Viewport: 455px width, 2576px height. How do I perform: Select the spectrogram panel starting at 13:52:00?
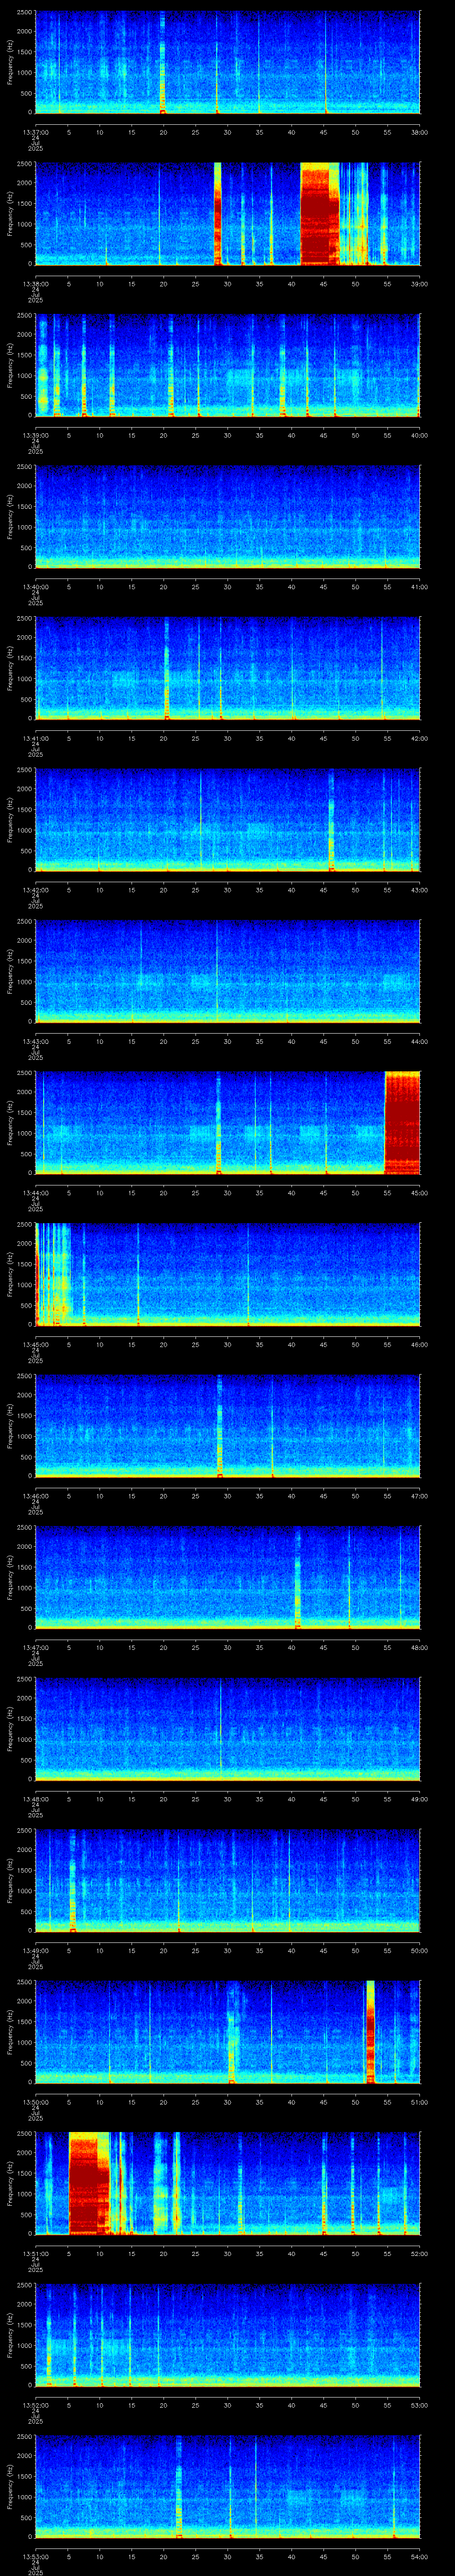227,2335
